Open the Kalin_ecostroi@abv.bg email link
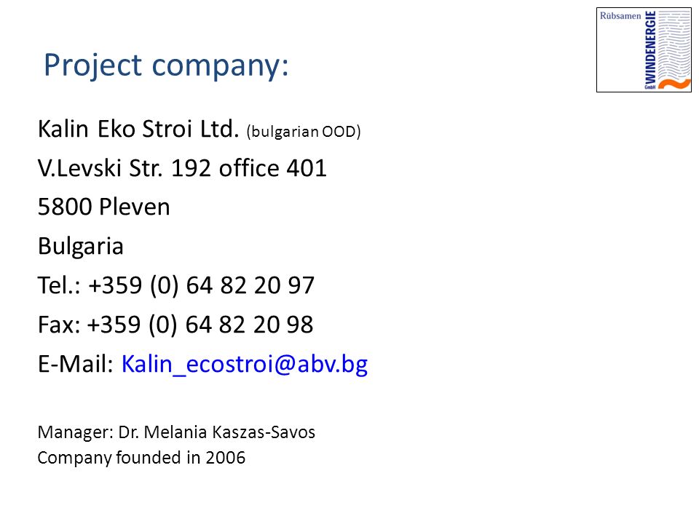This screenshot has height=524, width=699. point(245,365)
